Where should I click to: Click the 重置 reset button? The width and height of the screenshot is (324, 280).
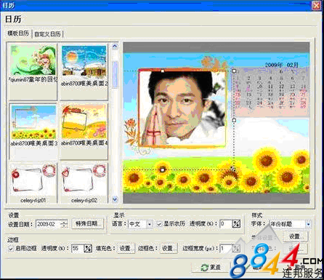click(211, 268)
